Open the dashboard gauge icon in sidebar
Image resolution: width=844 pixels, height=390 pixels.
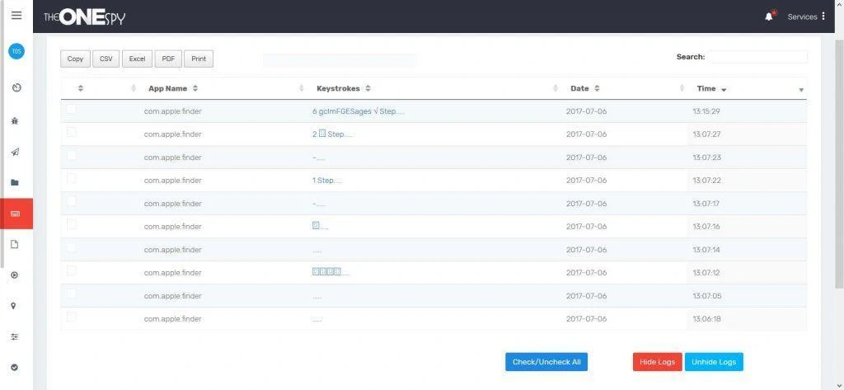click(x=16, y=87)
